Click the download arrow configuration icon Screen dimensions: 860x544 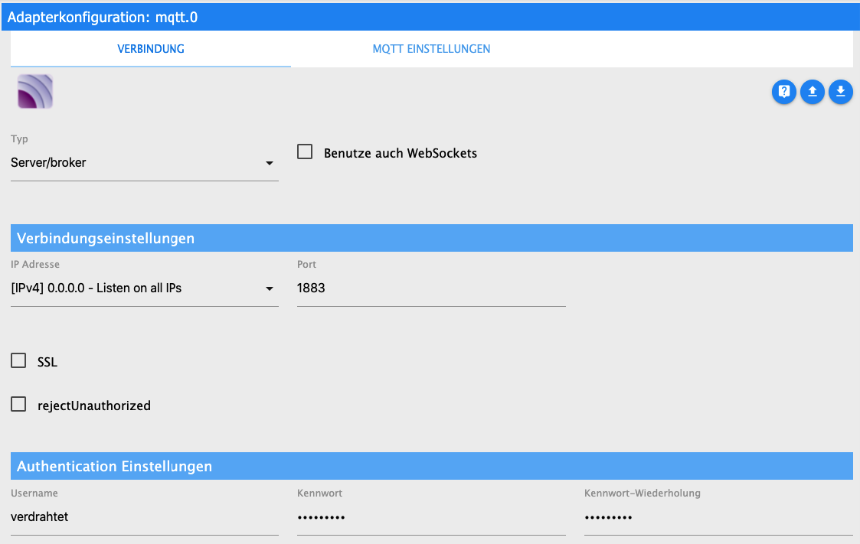point(840,93)
